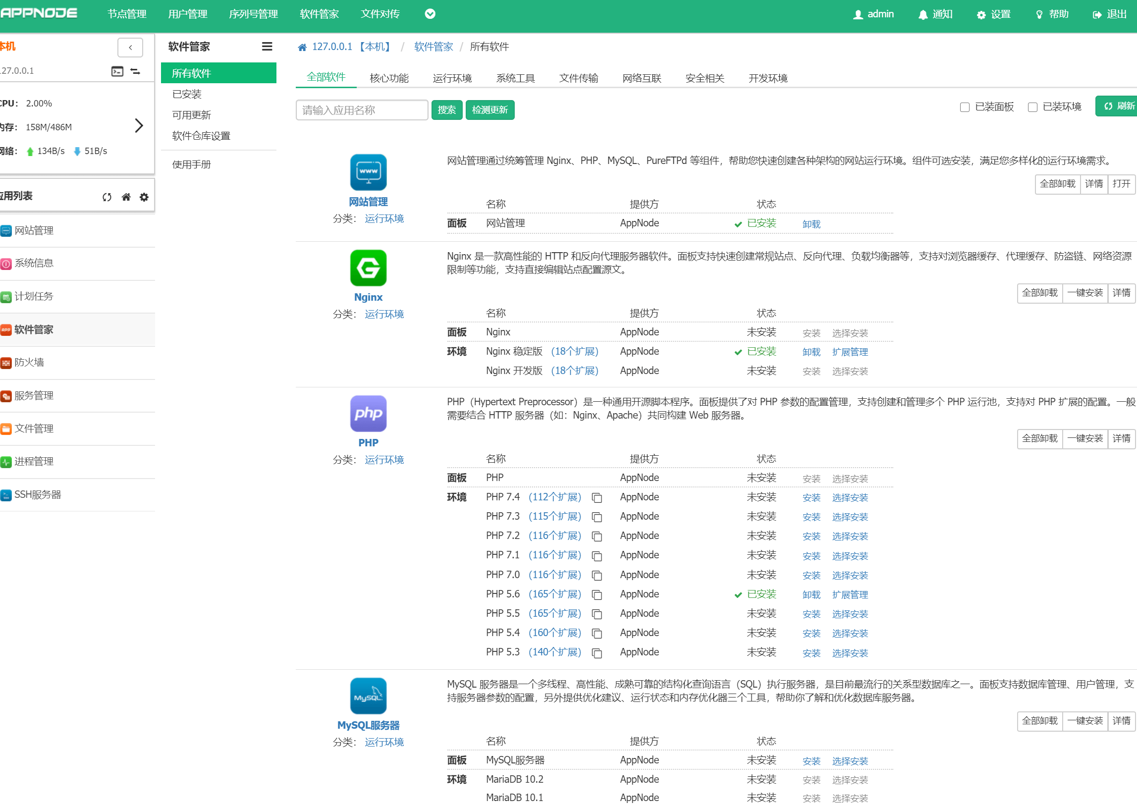Image resolution: width=1137 pixels, height=806 pixels.
Task: Click the website management www icon
Action: [368, 172]
